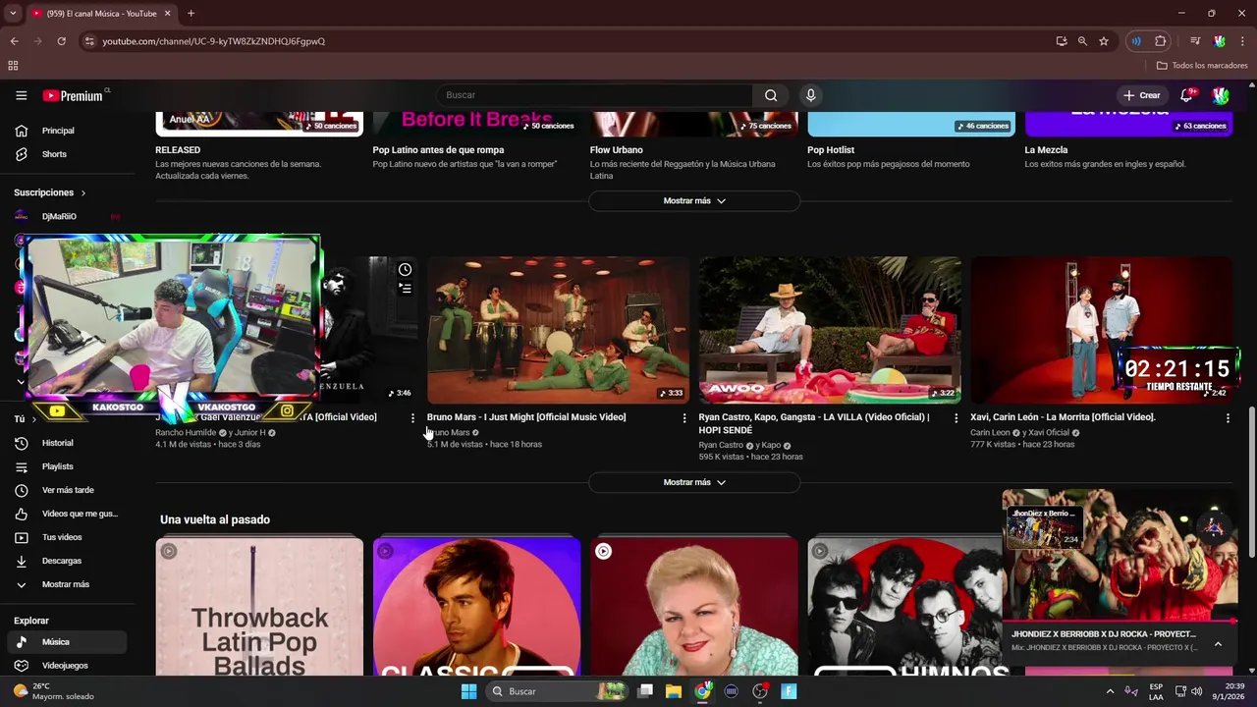This screenshot has height=707, width=1257.
Task: Open the notifications bell
Action: (1186, 95)
